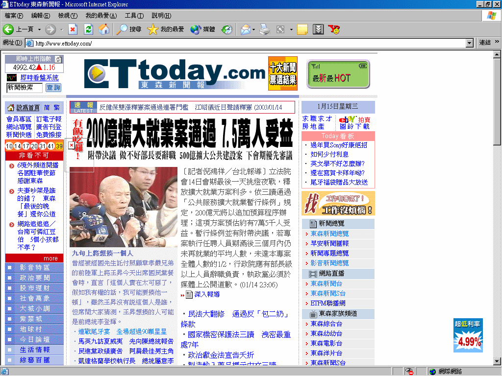Open the History clock icon
This screenshot has width=502, height=376.
[x=226, y=29]
